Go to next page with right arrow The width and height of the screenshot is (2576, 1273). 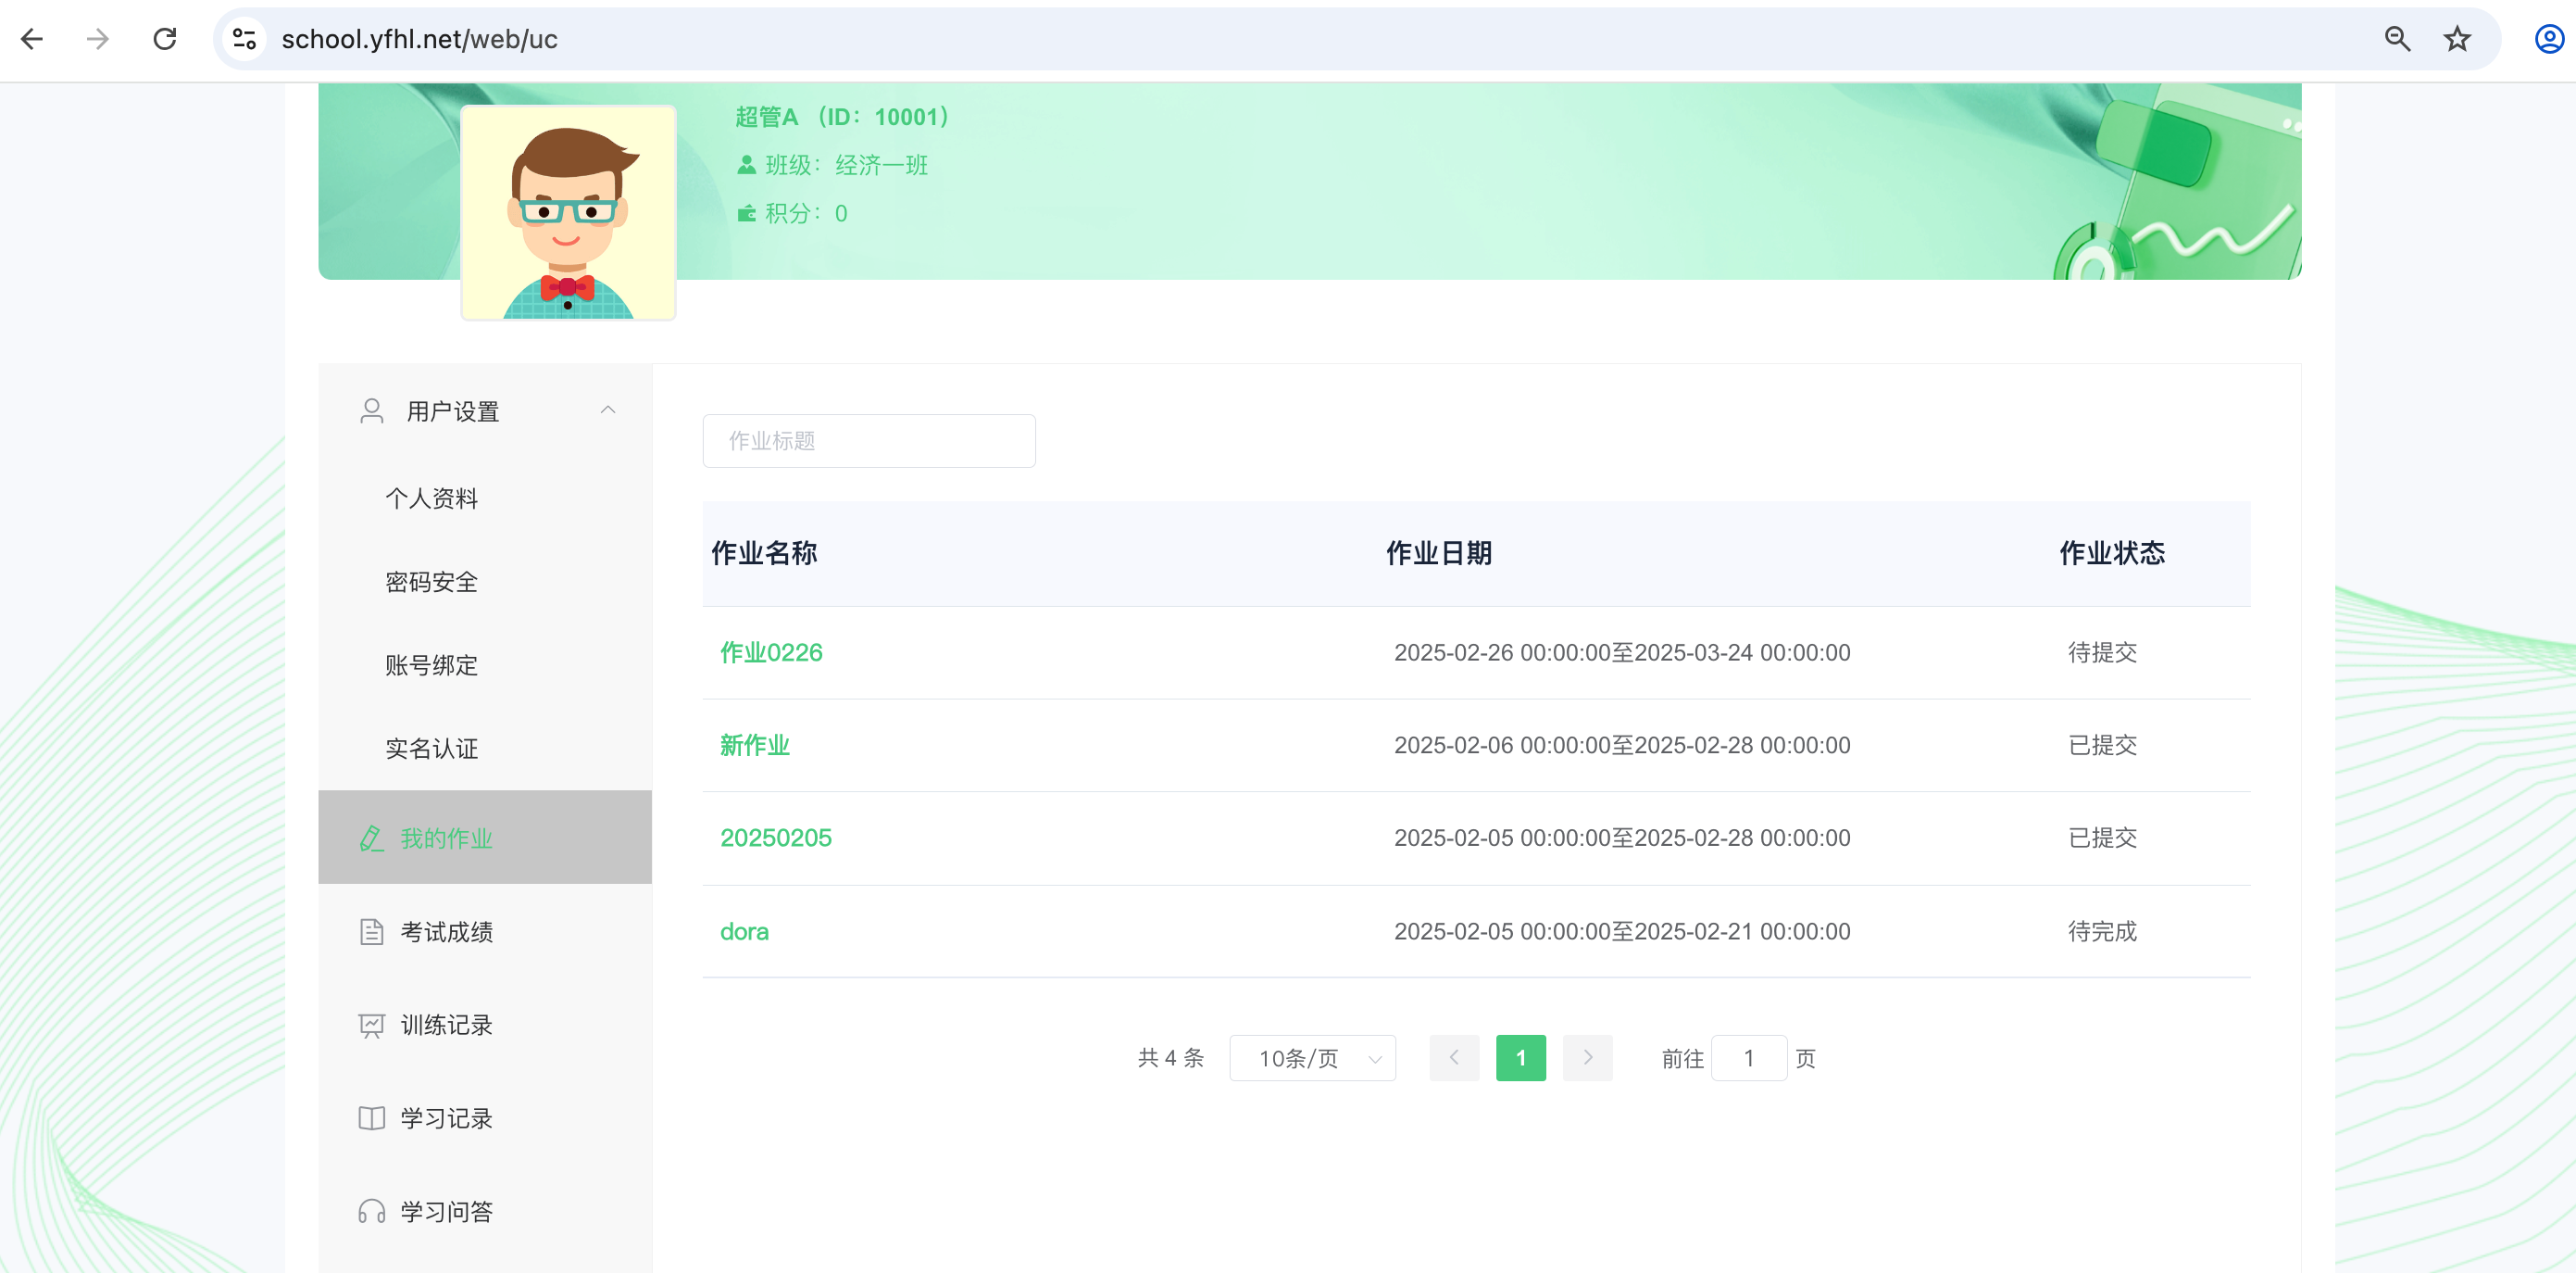(1587, 1058)
